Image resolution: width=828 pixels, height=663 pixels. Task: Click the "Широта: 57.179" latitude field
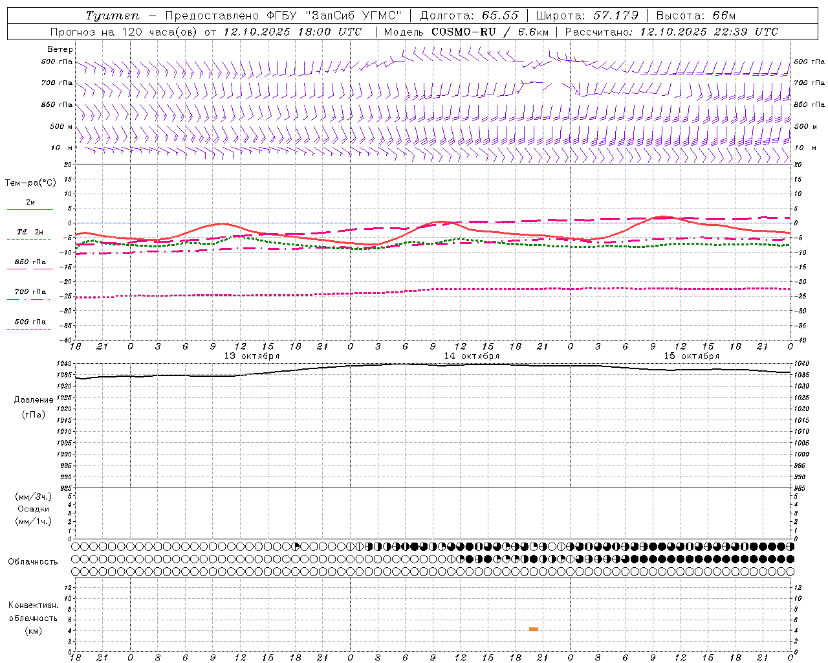coord(587,16)
